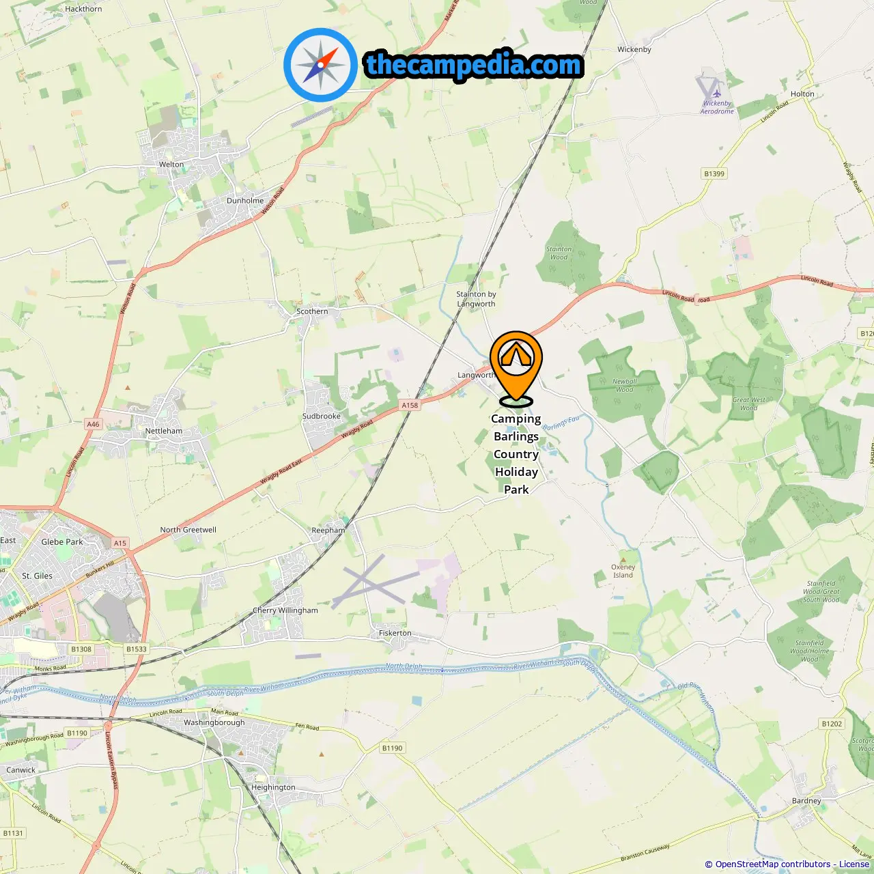Image resolution: width=874 pixels, height=874 pixels.
Task: Click the Scothern village label
Action: 312,311
